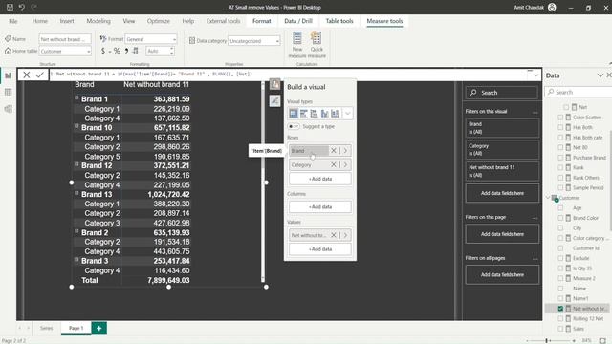Open the Format dropdown showing General
This screenshot has width=612, height=344.
(x=151, y=39)
